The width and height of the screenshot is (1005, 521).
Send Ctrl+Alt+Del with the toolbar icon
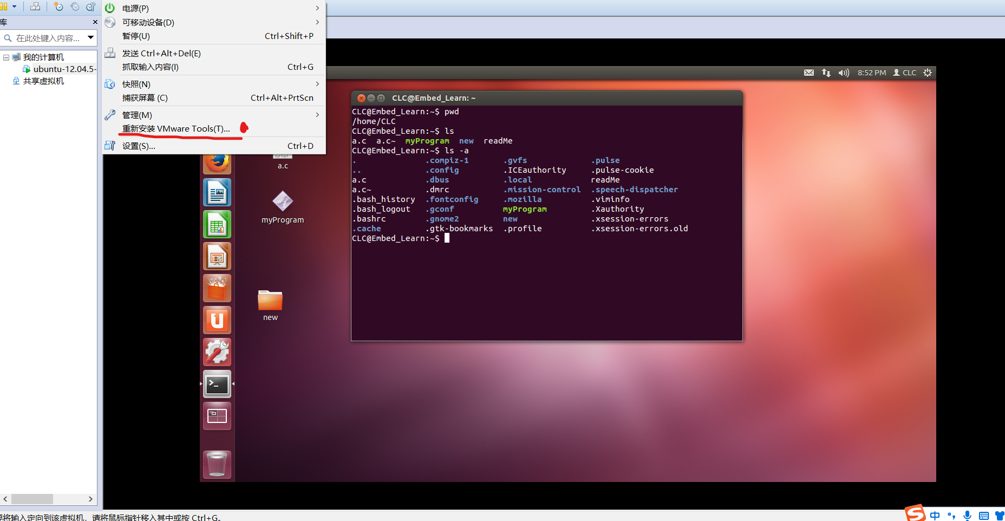[x=35, y=6]
